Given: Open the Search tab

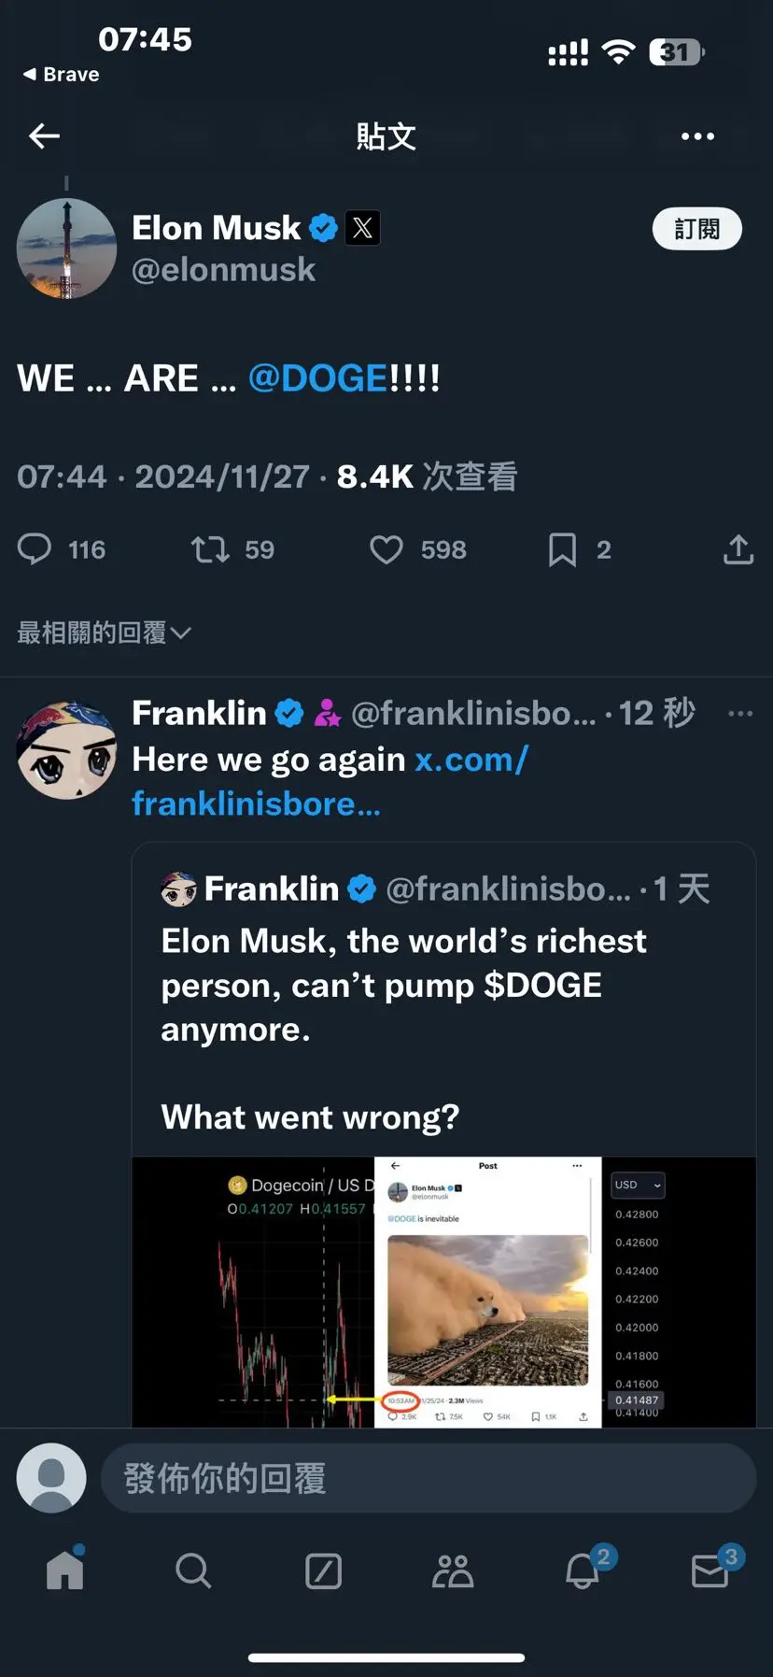Looking at the screenshot, I should 193,1570.
